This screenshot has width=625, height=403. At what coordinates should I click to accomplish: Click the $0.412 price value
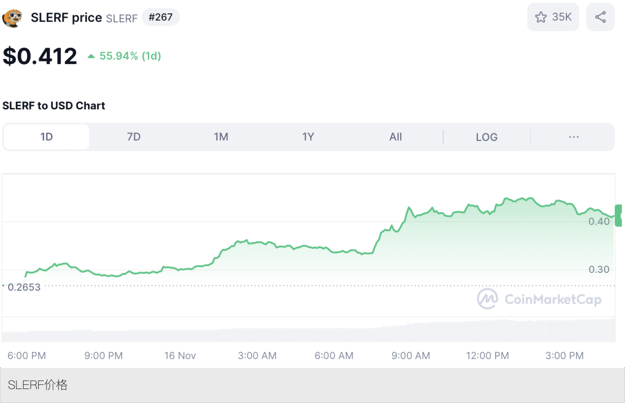point(40,56)
